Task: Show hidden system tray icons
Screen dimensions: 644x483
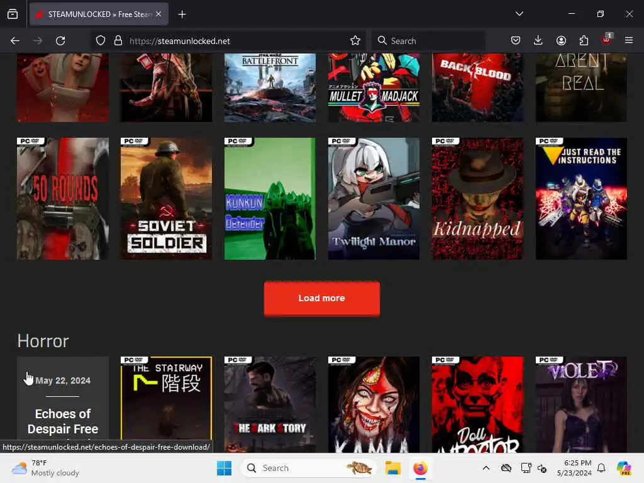Action: click(x=486, y=468)
